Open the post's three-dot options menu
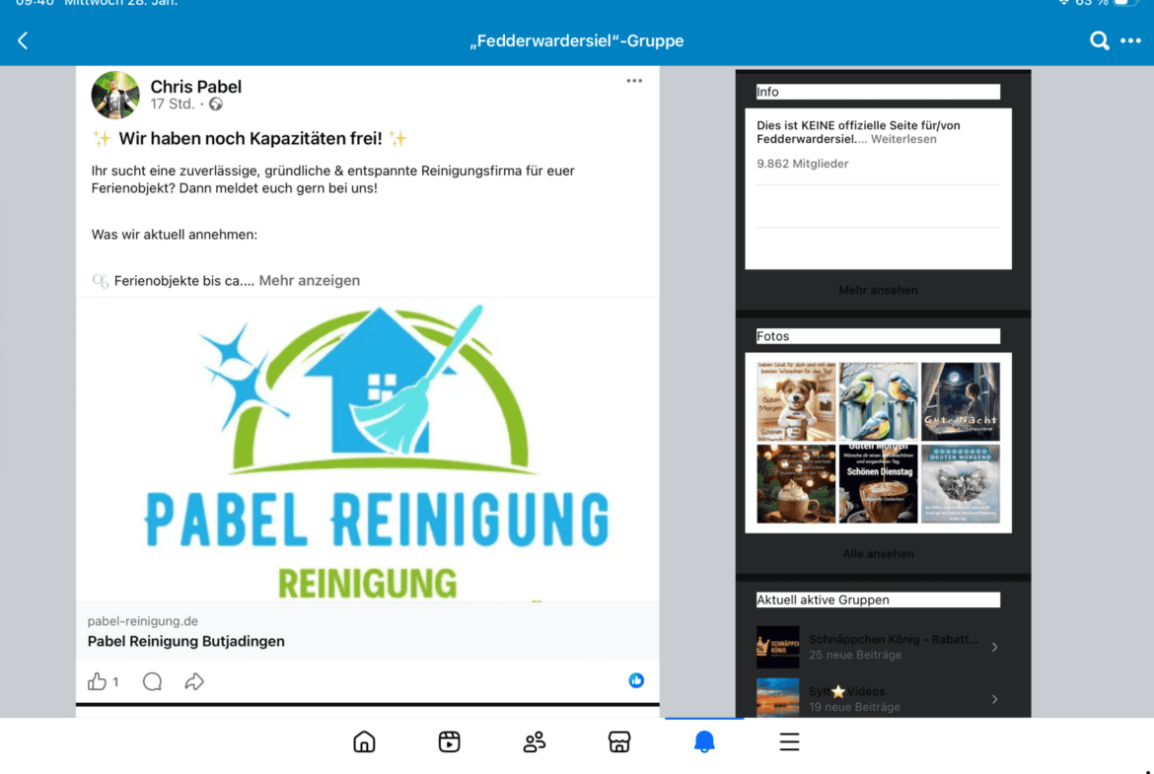The width and height of the screenshot is (1154, 774). coord(634,81)
